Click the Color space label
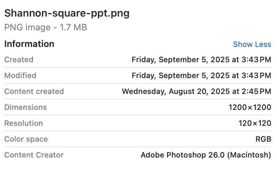The width and height of the screenshot is (277, 170). [26, 139]
